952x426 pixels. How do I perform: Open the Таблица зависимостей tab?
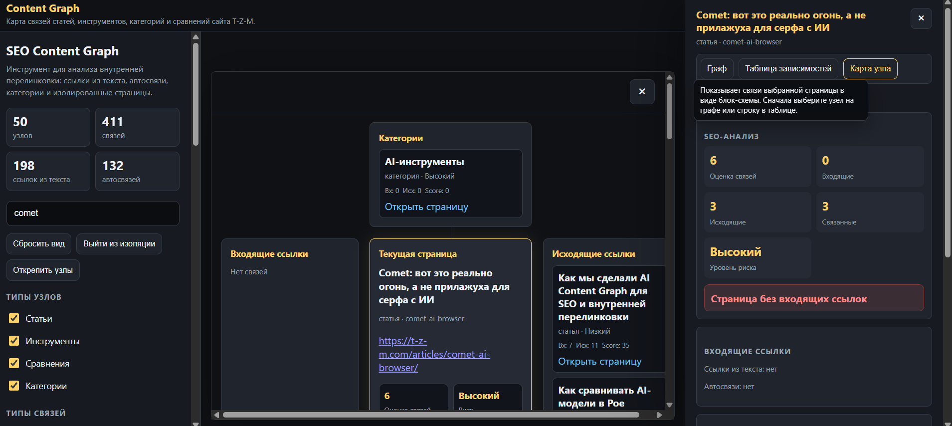(x=788, y=69)
